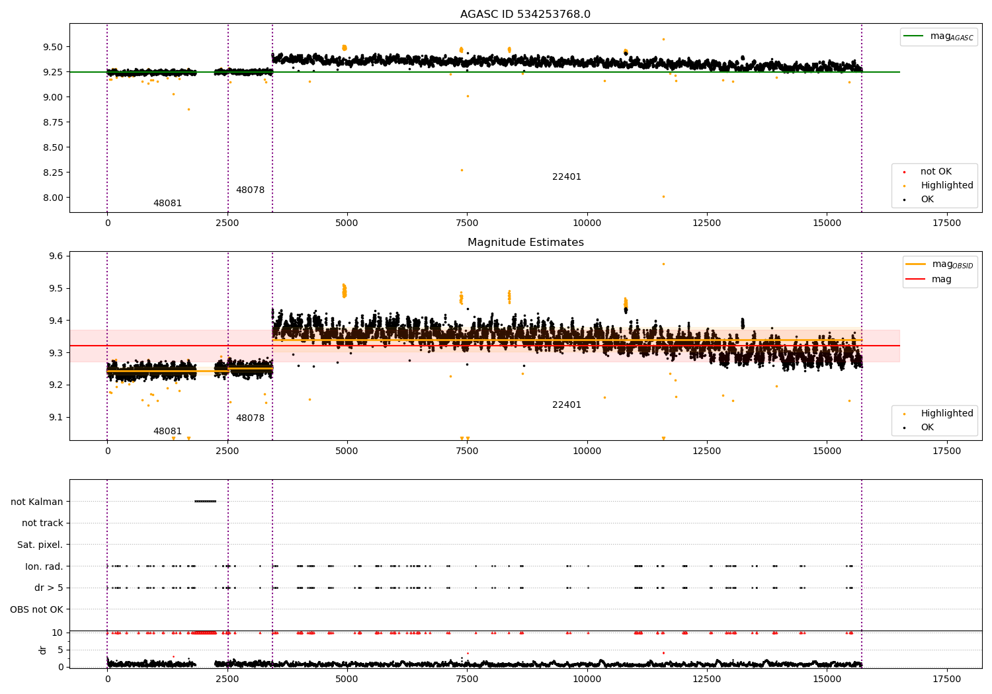
Task: Click obsid label 48078 in the top plot
Action: click(250, 190)
